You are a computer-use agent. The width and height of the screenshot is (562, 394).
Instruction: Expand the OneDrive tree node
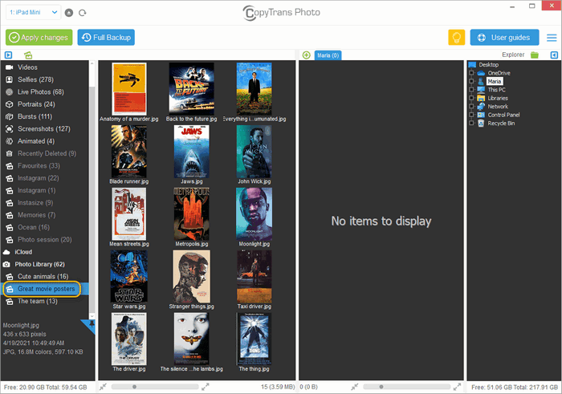472,73
